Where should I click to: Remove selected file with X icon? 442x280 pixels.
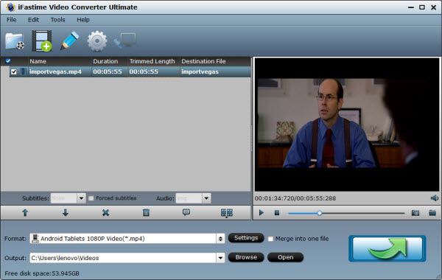(x=105, y=213)
